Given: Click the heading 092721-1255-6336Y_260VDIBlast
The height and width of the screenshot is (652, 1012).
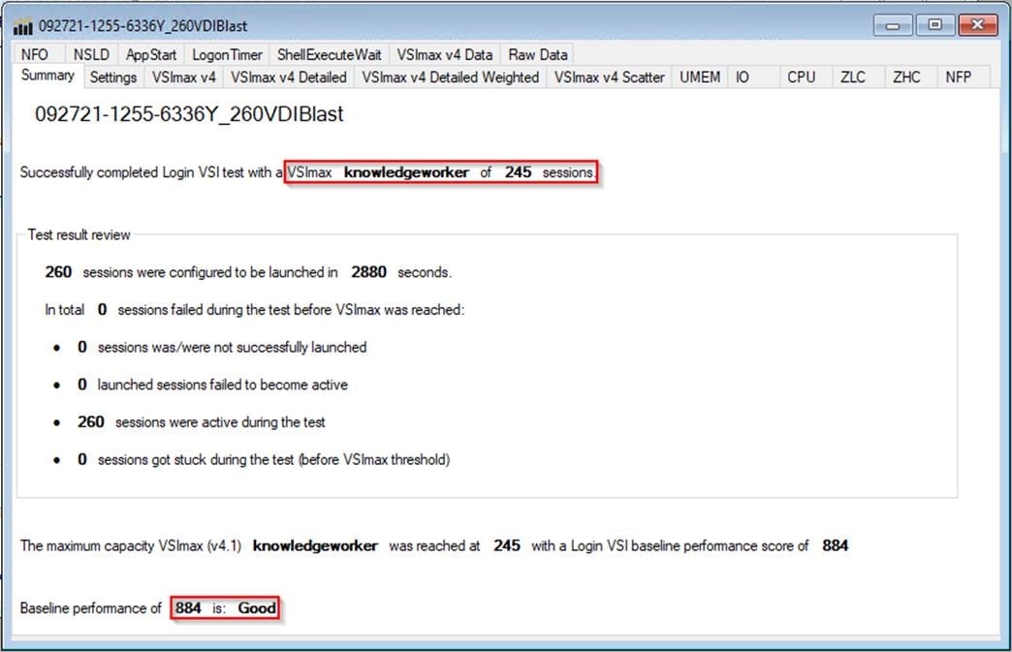Looking at the screenshot, I should (189, 114).
